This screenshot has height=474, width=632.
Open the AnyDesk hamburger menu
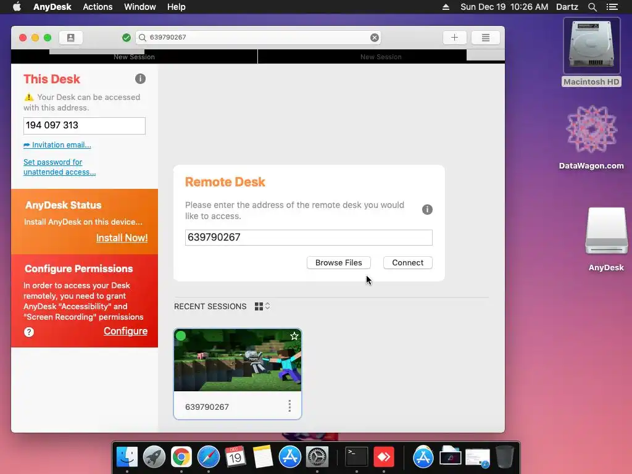(486, 38)
